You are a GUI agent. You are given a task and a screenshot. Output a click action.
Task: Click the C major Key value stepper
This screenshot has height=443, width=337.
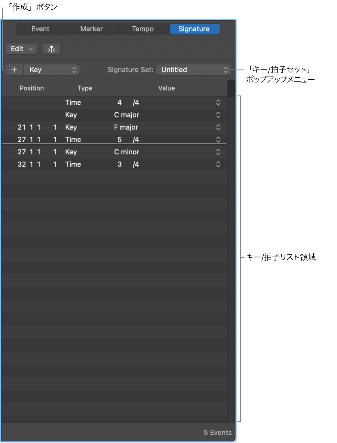point(218,115)
